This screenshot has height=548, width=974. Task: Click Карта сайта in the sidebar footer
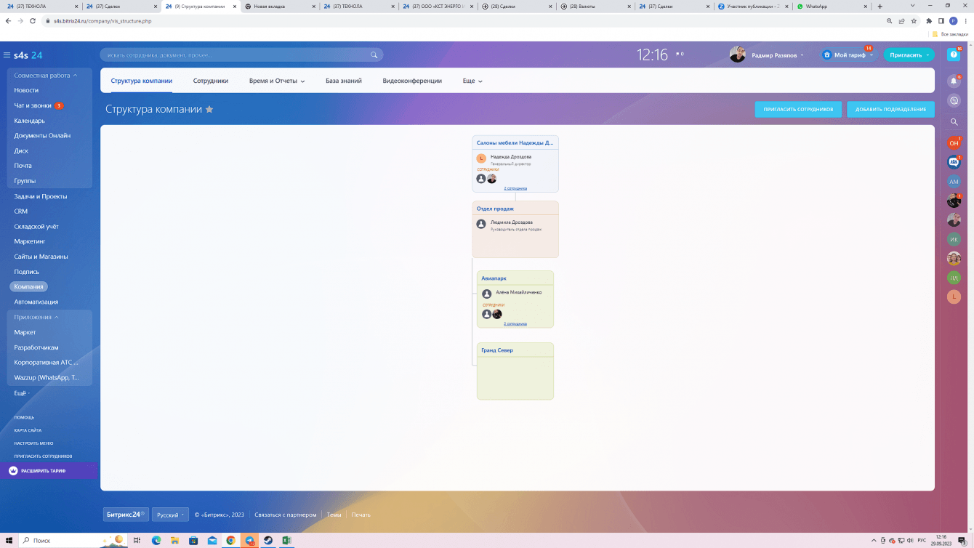(28, 430)
